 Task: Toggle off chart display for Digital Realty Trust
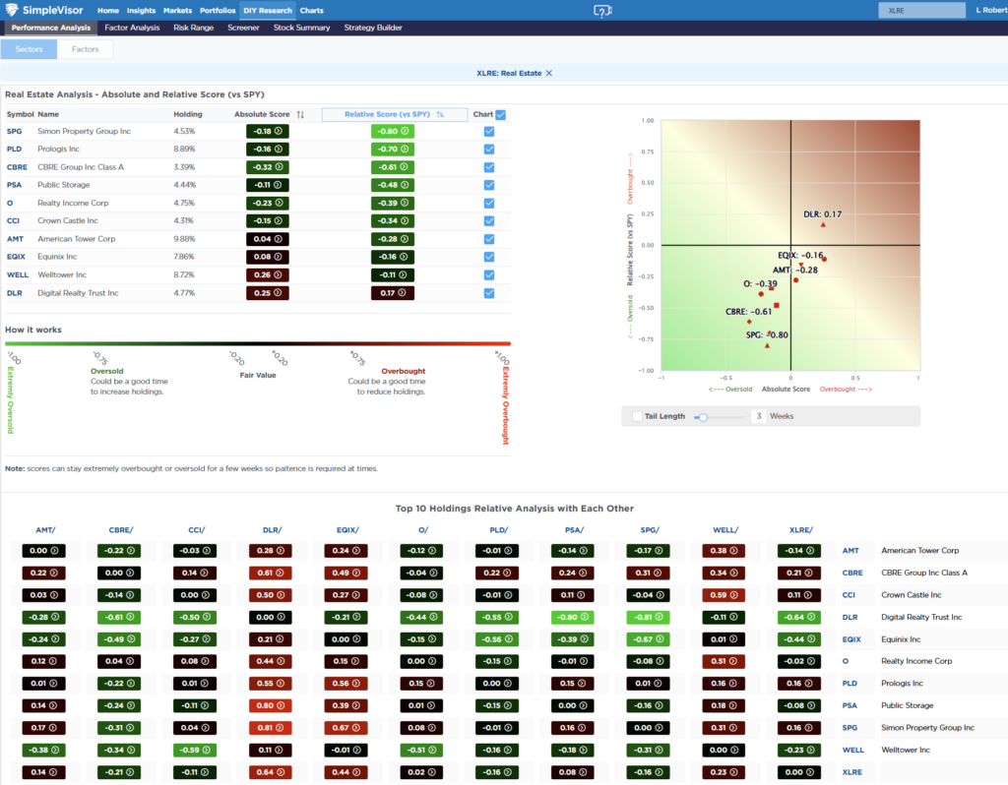[x=488, y=292]
